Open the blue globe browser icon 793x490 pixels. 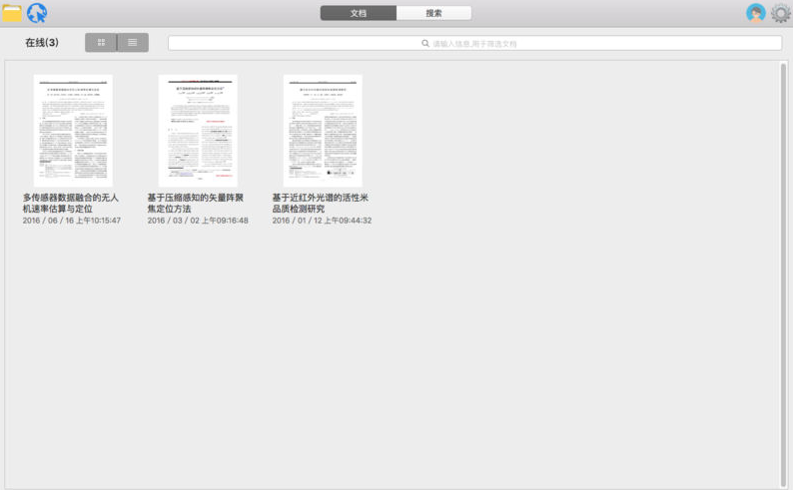(37, 13)
